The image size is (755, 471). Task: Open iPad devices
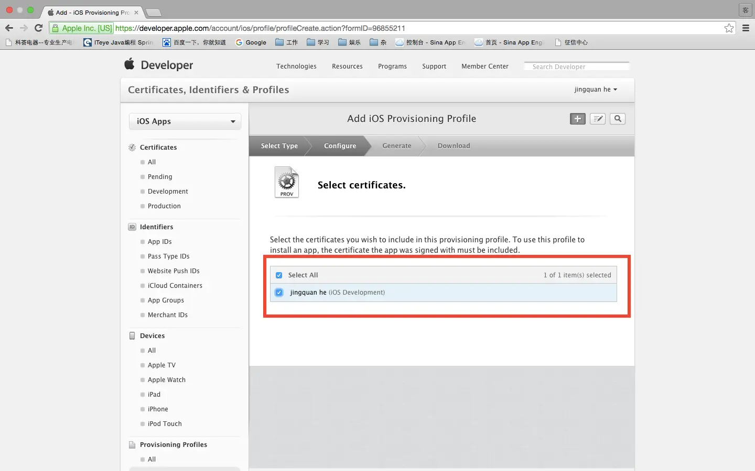[154, 395]
